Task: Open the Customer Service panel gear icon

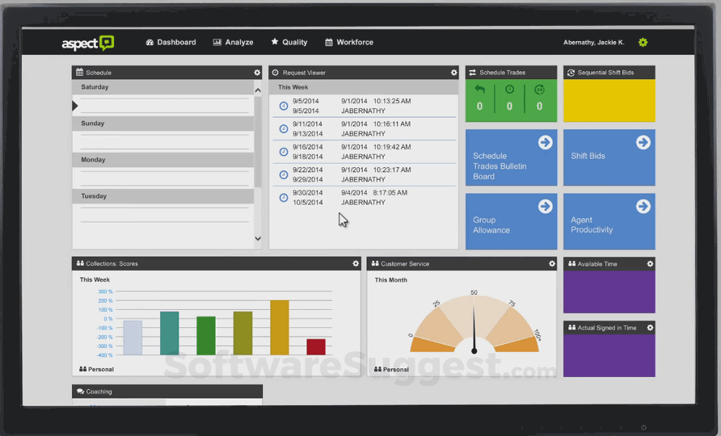Action: [552, 263]
